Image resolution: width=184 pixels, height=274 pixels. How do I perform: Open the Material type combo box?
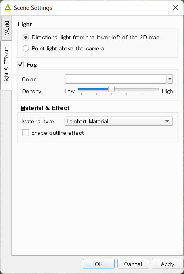(119, 121)
